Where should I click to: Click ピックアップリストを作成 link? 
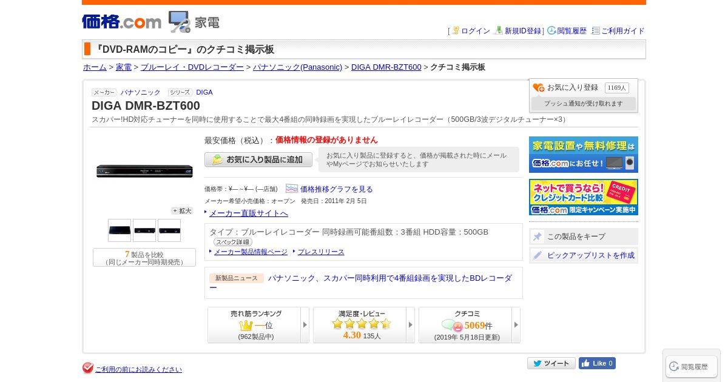[x=591, y=255]
